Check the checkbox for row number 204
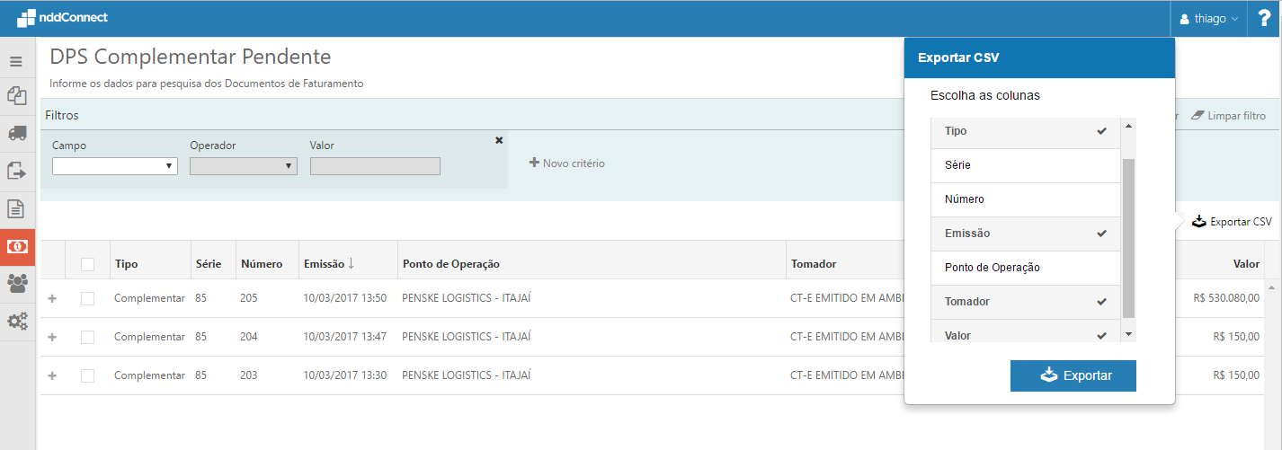The image size is (1282, 450). point(87,337)
